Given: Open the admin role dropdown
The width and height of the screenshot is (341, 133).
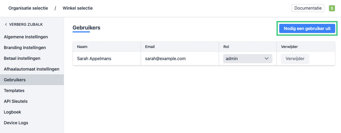Looking at the screenshot, I should point(248,59).
